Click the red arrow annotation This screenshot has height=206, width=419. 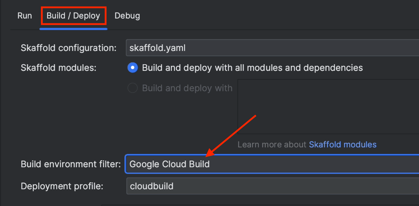232,135
